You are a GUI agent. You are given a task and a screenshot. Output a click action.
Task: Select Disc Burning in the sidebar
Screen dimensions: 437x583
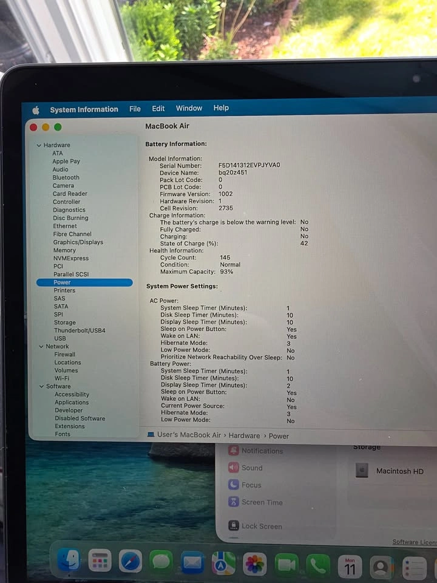pos(70,218)
